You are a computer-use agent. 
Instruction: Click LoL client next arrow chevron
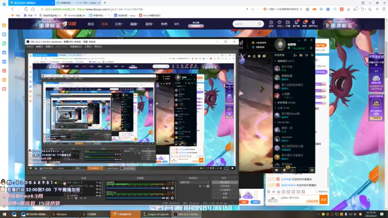tap(262, 88)
